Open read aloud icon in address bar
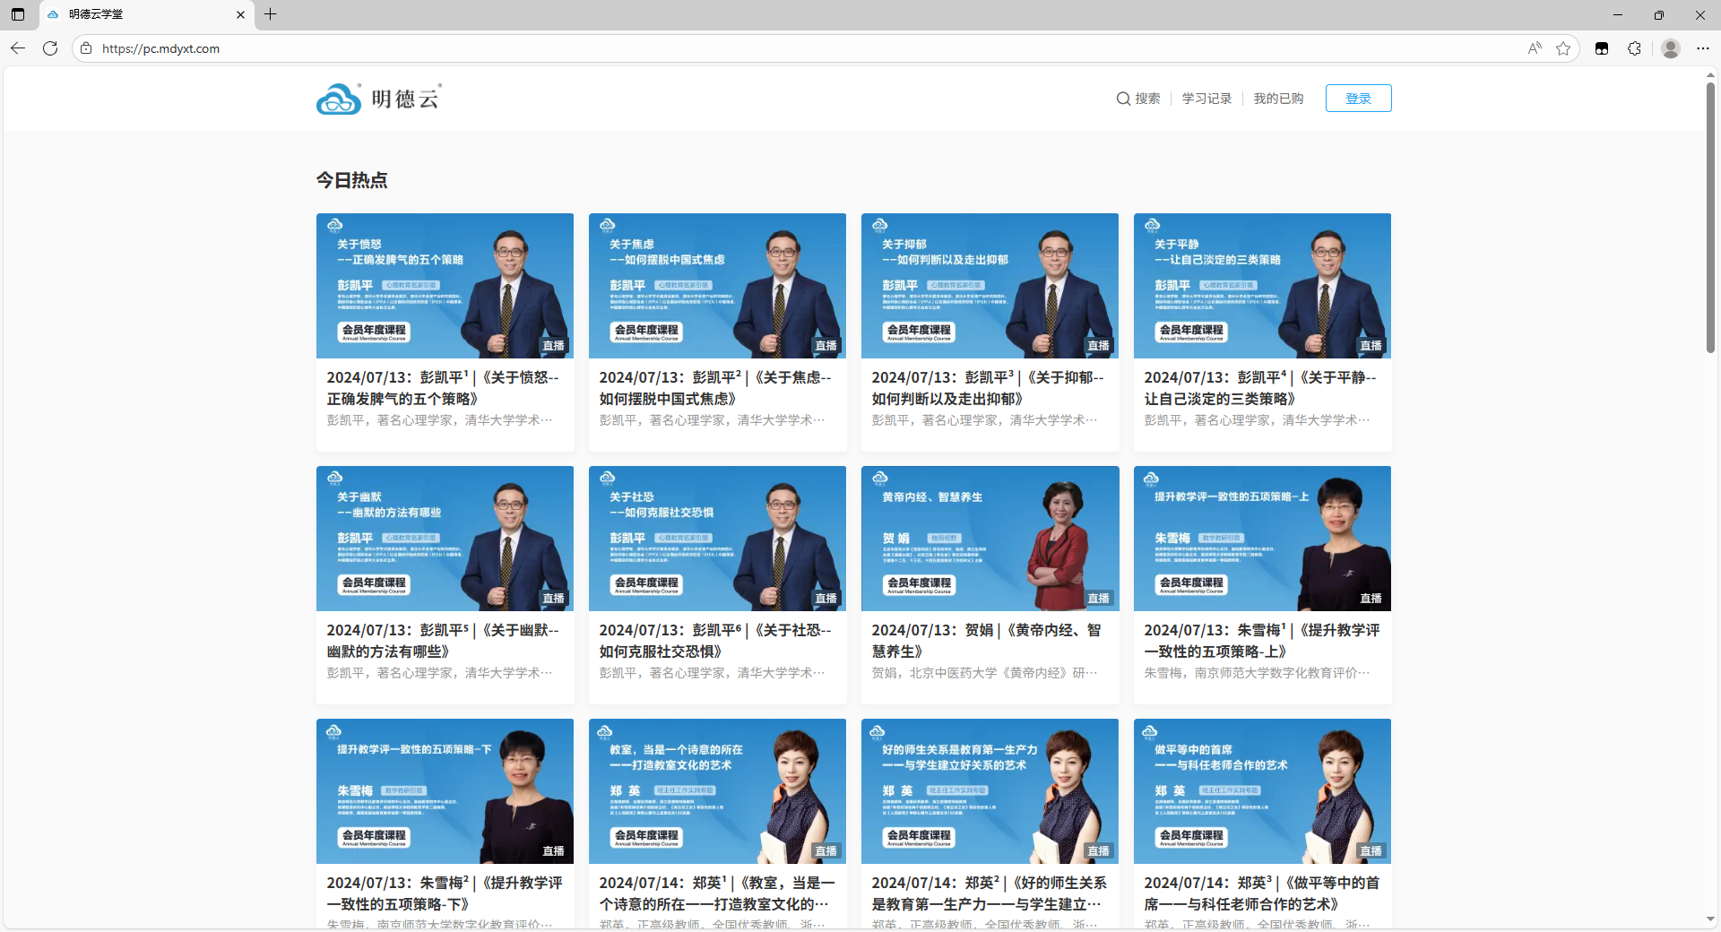1721x932 pixels. pos(1535,48)
